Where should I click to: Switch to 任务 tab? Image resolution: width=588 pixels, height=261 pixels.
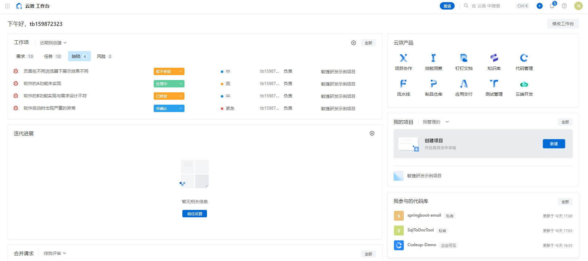[52, 56]
